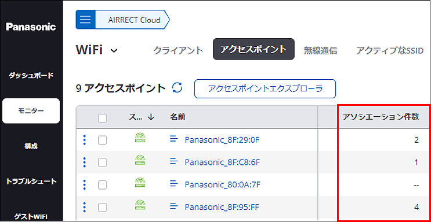Screen dimensions: 431x222
Task: Go to ダッシュボード in sidebar
Action: (x=31, y=76)
